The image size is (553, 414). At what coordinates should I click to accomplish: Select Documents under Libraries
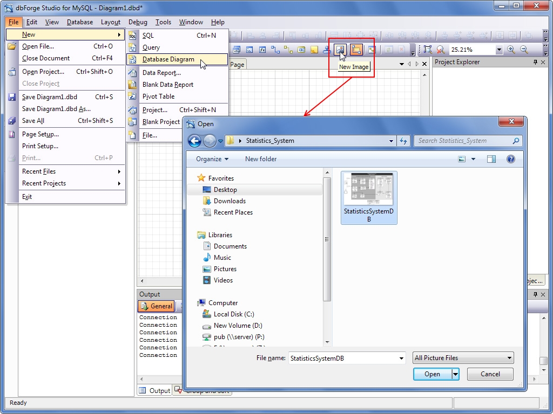[x=230, y=246]
